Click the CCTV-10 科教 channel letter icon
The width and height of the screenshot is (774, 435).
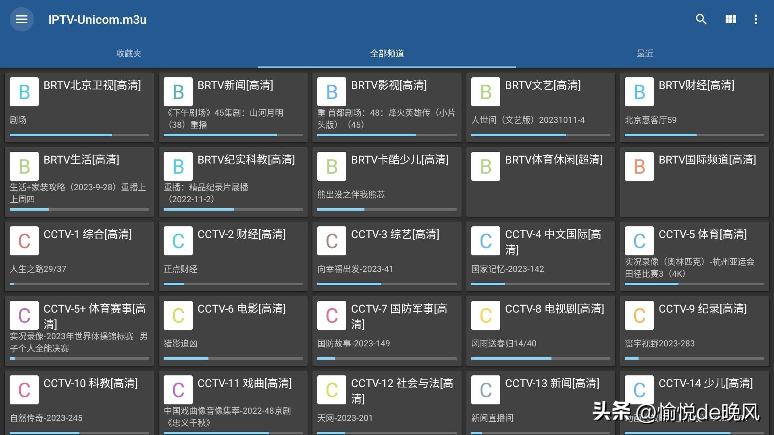pos(24,390)
